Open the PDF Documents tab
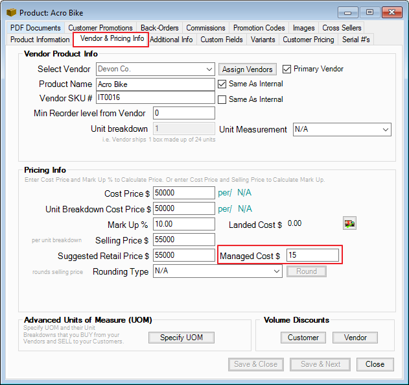Image resolution: width=409 pixels, height=385 pixels. [36, 28]
